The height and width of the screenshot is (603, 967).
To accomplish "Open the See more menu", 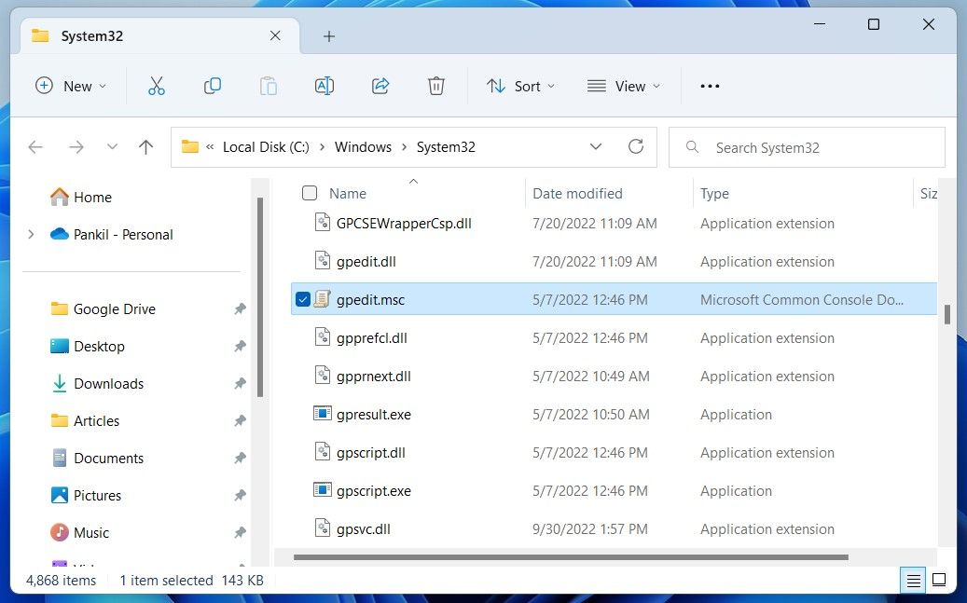I will 710,86.
